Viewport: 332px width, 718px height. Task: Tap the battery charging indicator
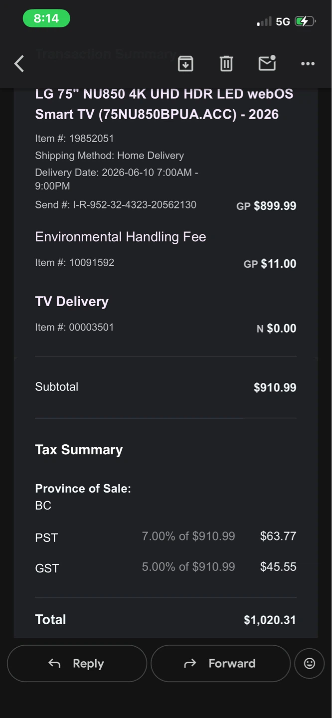(305, 21)
